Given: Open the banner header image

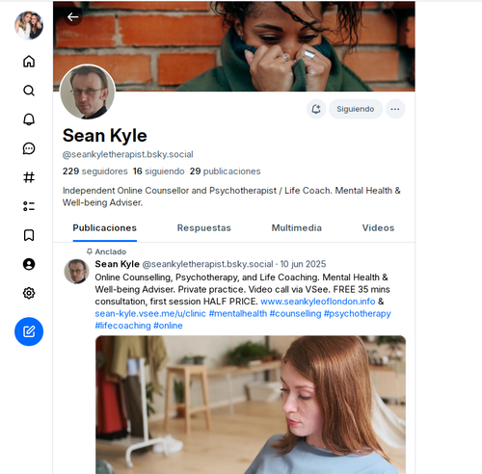Looking at the screenshot, I should [234, 46].
